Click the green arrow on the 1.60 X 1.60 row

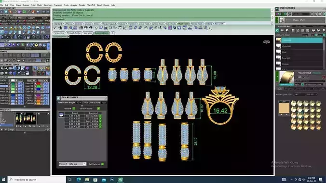click(100, 116)
